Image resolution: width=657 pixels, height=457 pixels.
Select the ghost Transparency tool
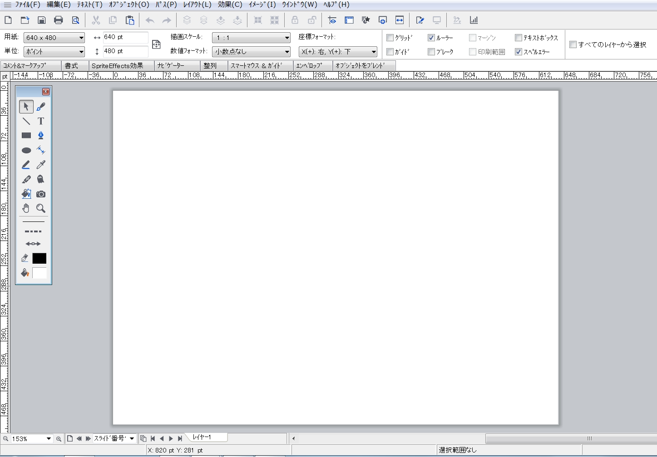41,179
